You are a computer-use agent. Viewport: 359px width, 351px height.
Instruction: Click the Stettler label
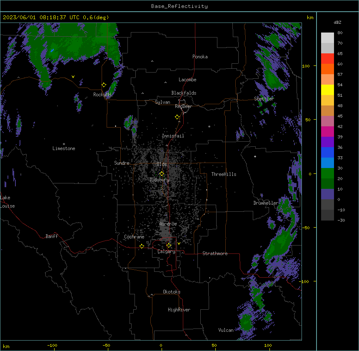264,99
